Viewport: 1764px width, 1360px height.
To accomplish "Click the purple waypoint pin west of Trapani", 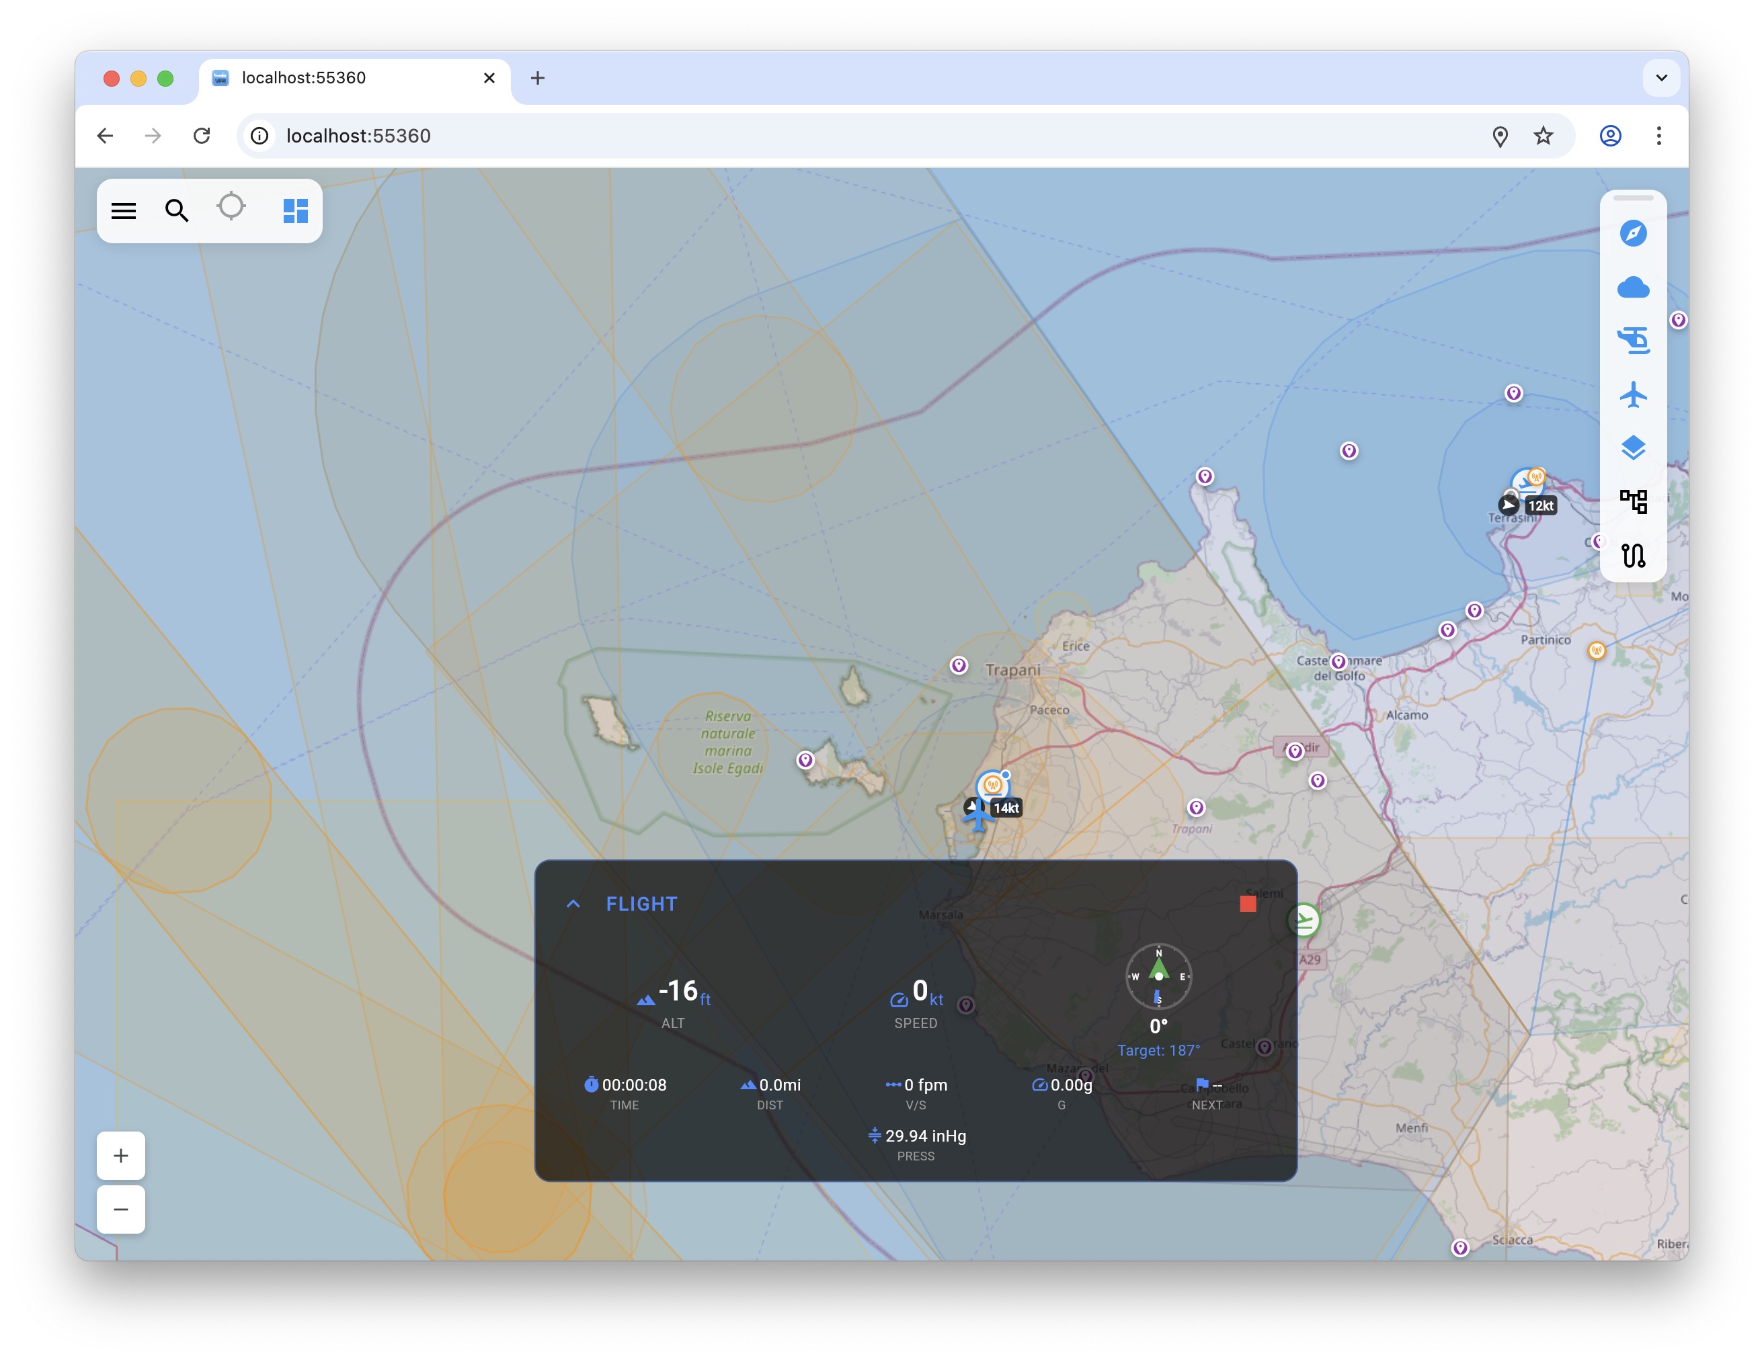I will [x=958, y=665].
